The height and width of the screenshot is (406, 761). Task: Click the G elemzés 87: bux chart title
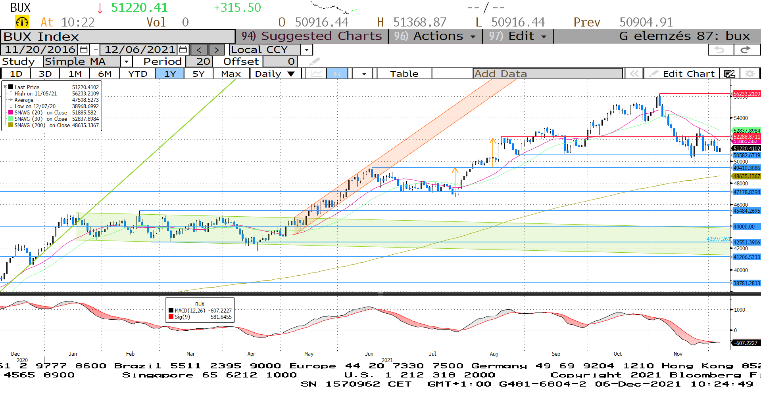point(684,36)
